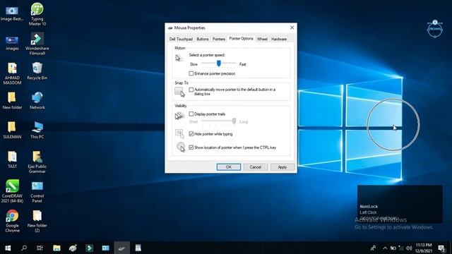Show hidden tray icons chevron
The width and height of the screenshot is (452, 254).
click(385, 248)
